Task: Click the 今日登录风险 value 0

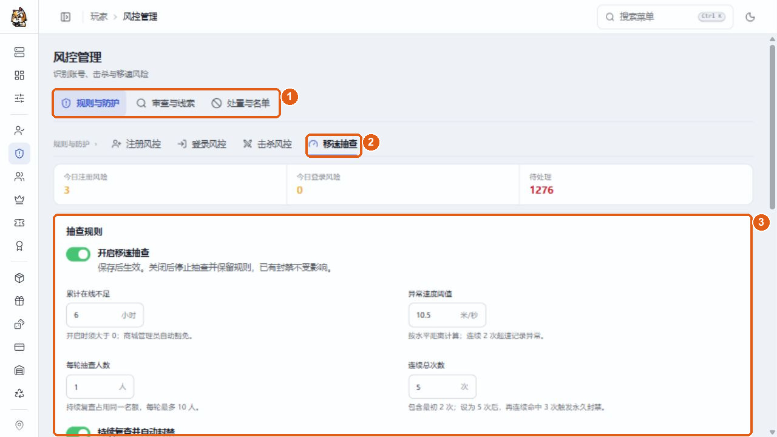Action: click(x=299, y=190)
